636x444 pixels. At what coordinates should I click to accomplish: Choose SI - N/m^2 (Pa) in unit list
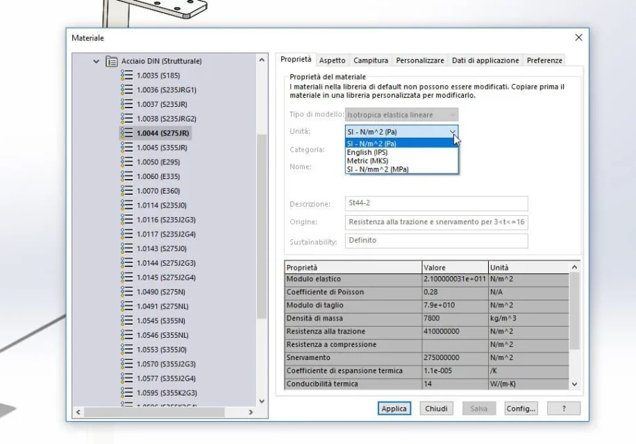tap(401, 144)
